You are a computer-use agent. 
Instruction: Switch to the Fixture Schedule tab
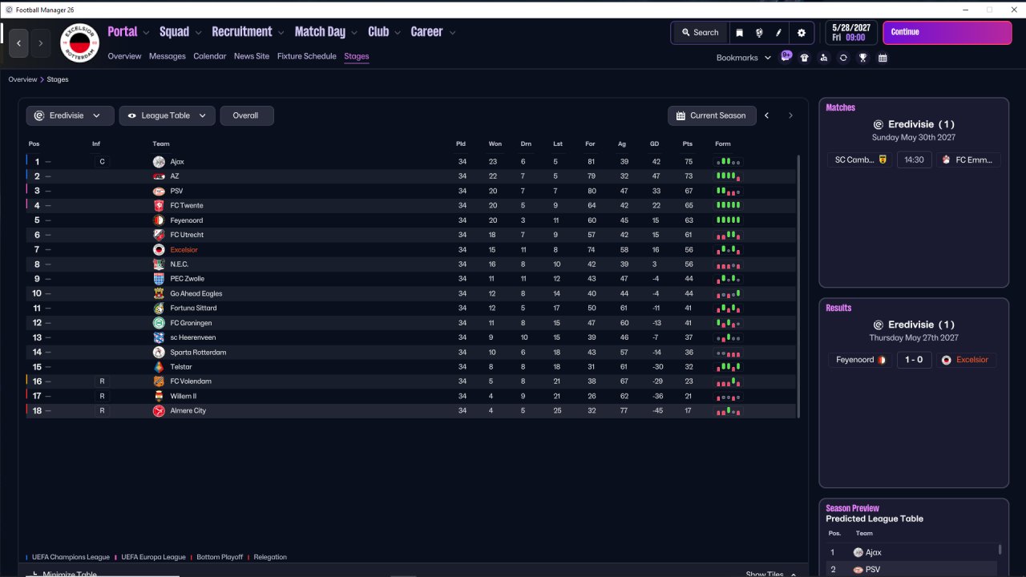307,56
